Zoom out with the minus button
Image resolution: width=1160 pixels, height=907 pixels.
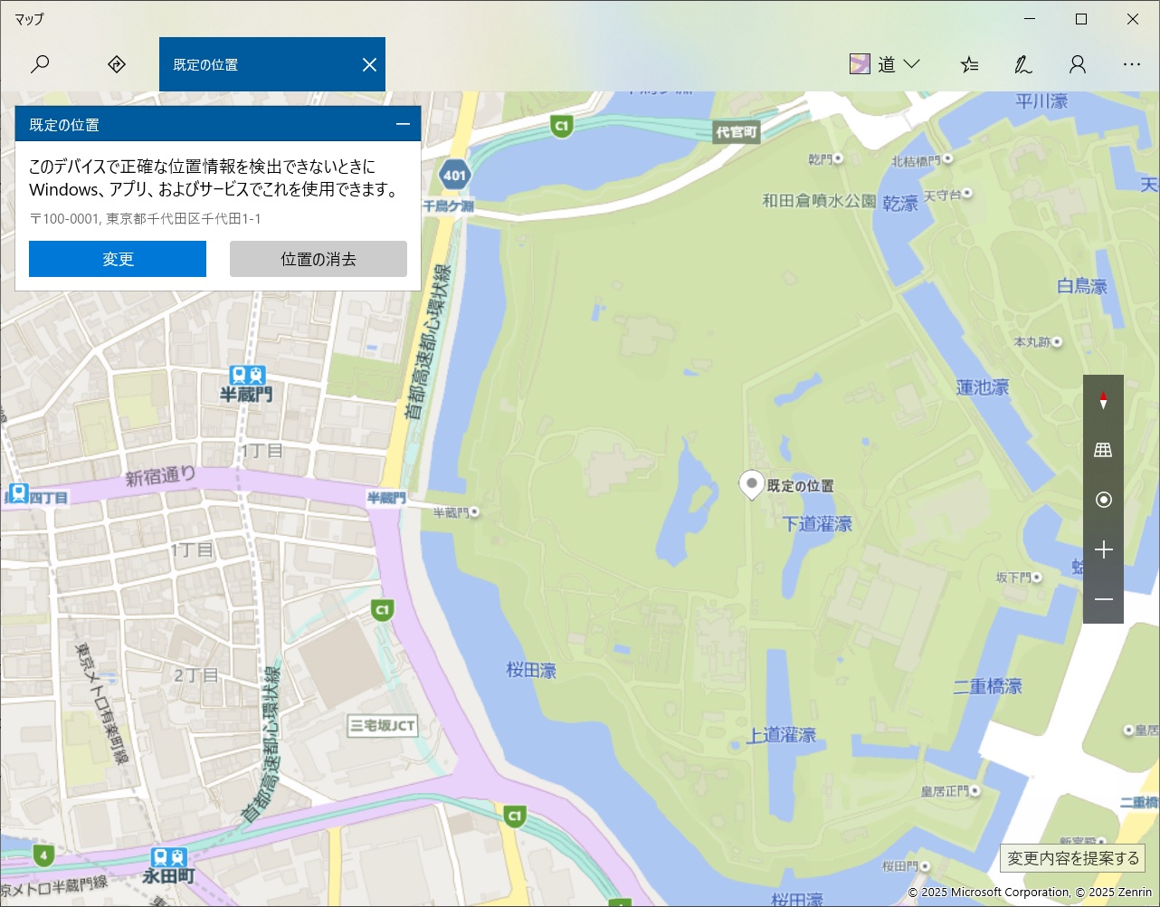1103,599
